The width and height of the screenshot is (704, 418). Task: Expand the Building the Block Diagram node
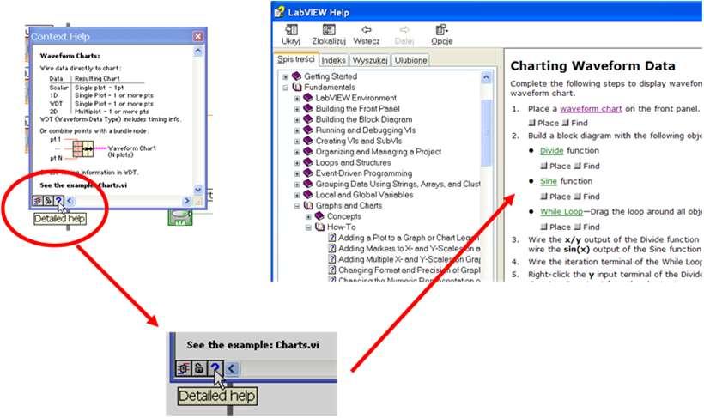[x=297, y=120]
